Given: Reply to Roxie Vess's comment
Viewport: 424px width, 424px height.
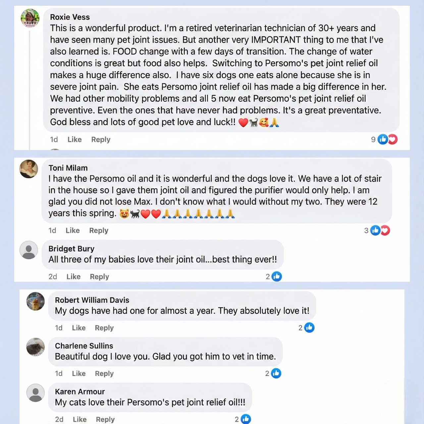Looking at the screenshot, I should coord(101,139).
